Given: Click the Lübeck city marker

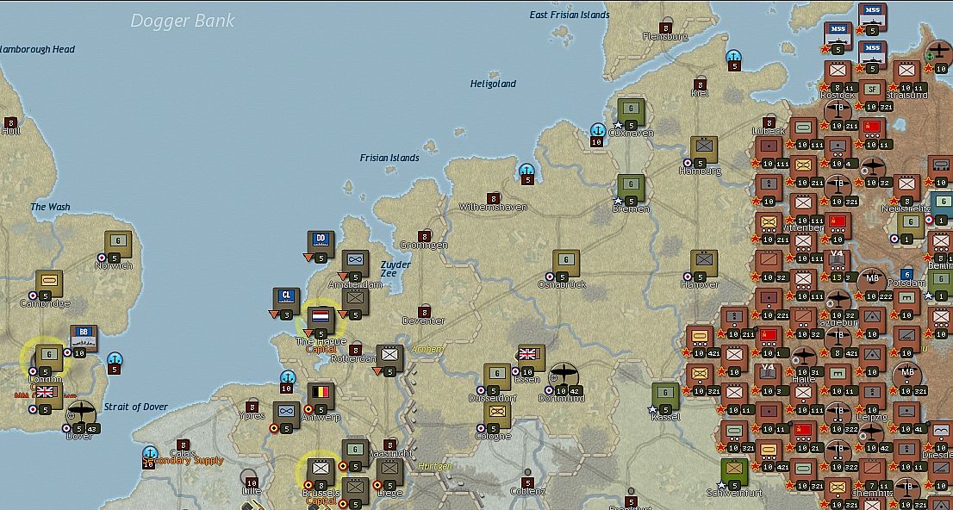Looking at the screenshot, I should pos(769,121).
